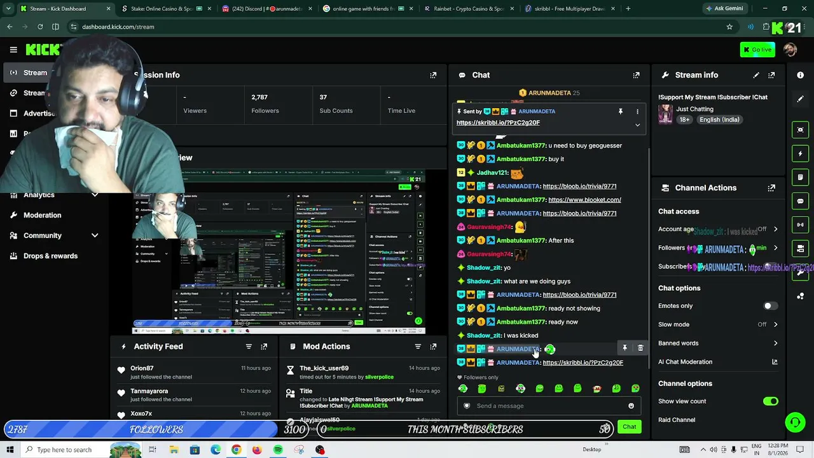814x458 pixels.
Task: Open pinned skribbl.io link
Action: point(498,123)
